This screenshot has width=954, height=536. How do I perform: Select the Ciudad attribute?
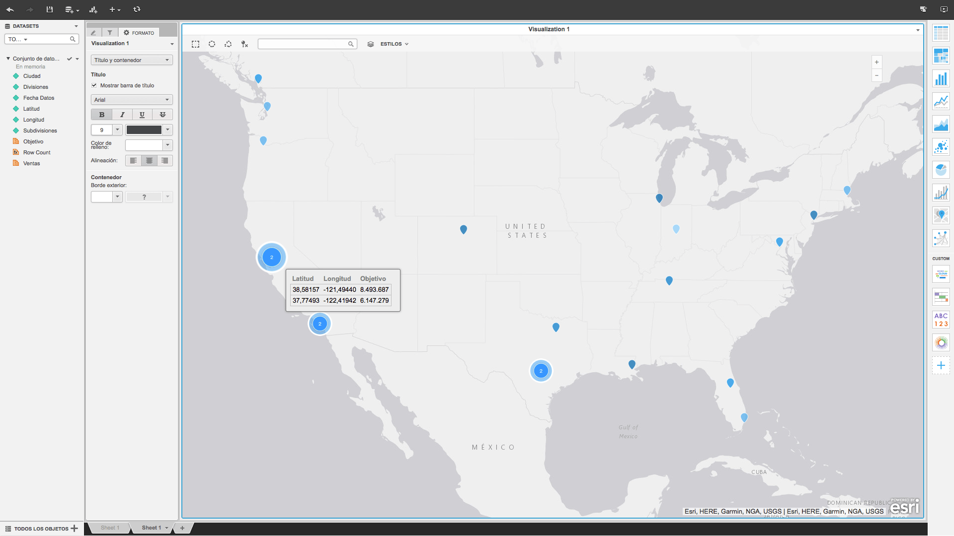click(32, 76)
